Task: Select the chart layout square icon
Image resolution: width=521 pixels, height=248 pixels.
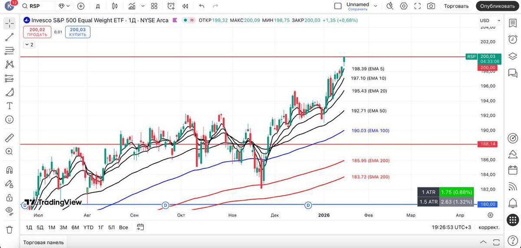Action: [x=338, y=6]
